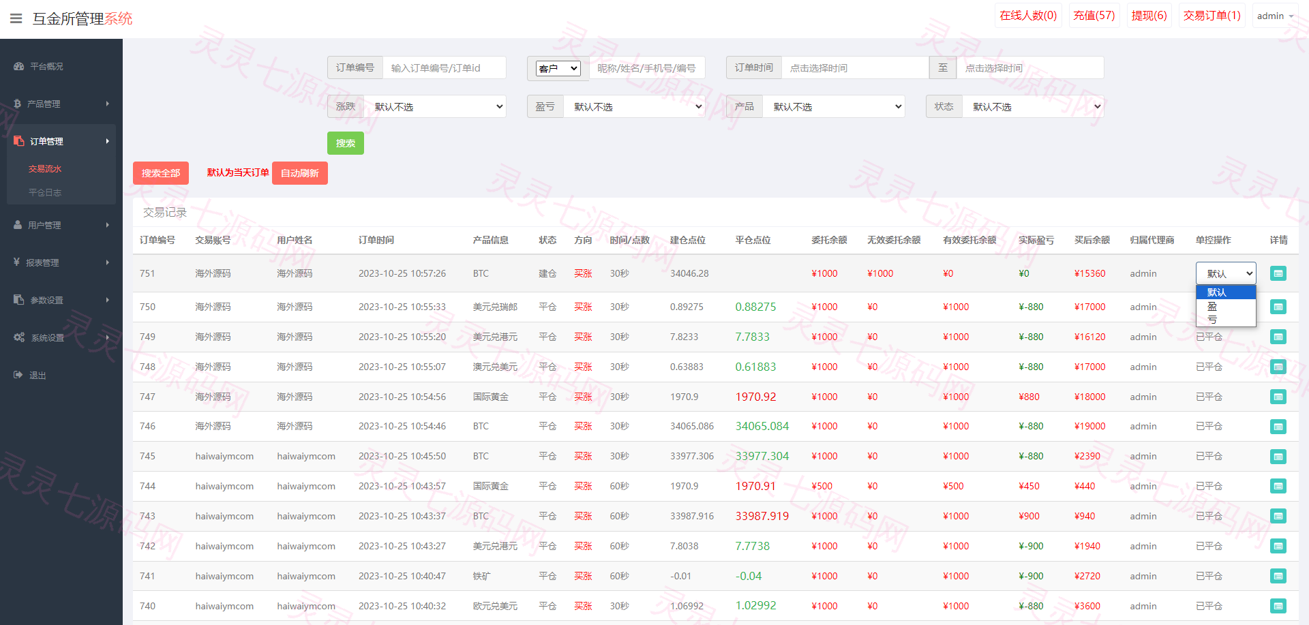Click the 自动刷新 button

[300, 173]
